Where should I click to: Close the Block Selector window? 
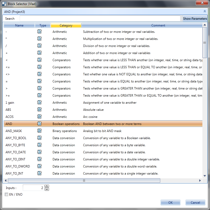(x=202, y=3)
